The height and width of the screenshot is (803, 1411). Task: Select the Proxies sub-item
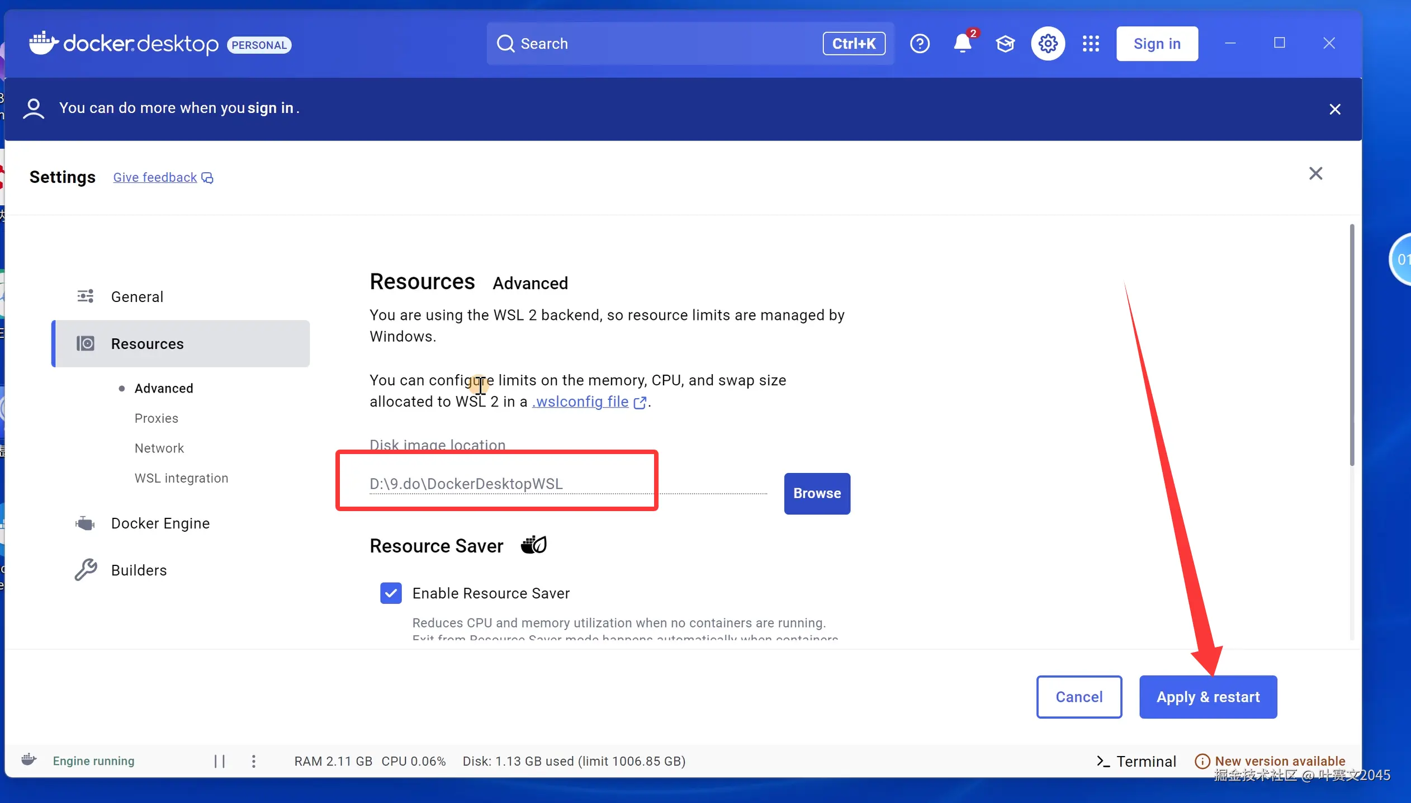click(x=156, y=418)
